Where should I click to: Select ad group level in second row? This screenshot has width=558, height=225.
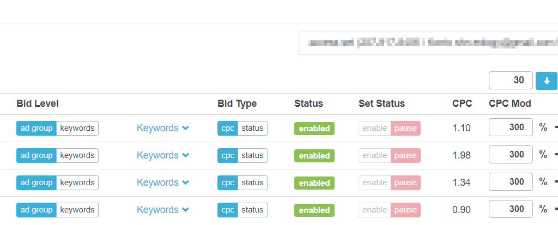[37, 155]
